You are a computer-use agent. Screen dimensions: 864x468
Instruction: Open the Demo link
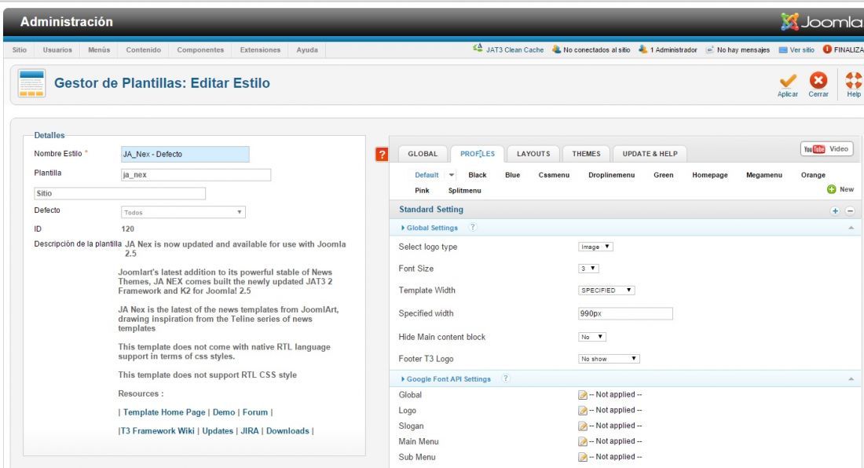coord(224,412)
